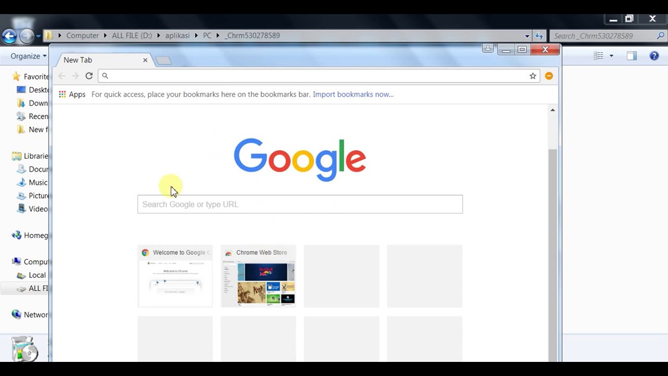This screenshot has width=668, height=376.
Task: Close the New Tab tab
Action: pyautogui.click(x=145, y=60)
